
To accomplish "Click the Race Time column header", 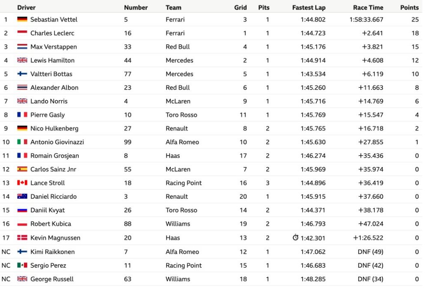I will (368, 7).
